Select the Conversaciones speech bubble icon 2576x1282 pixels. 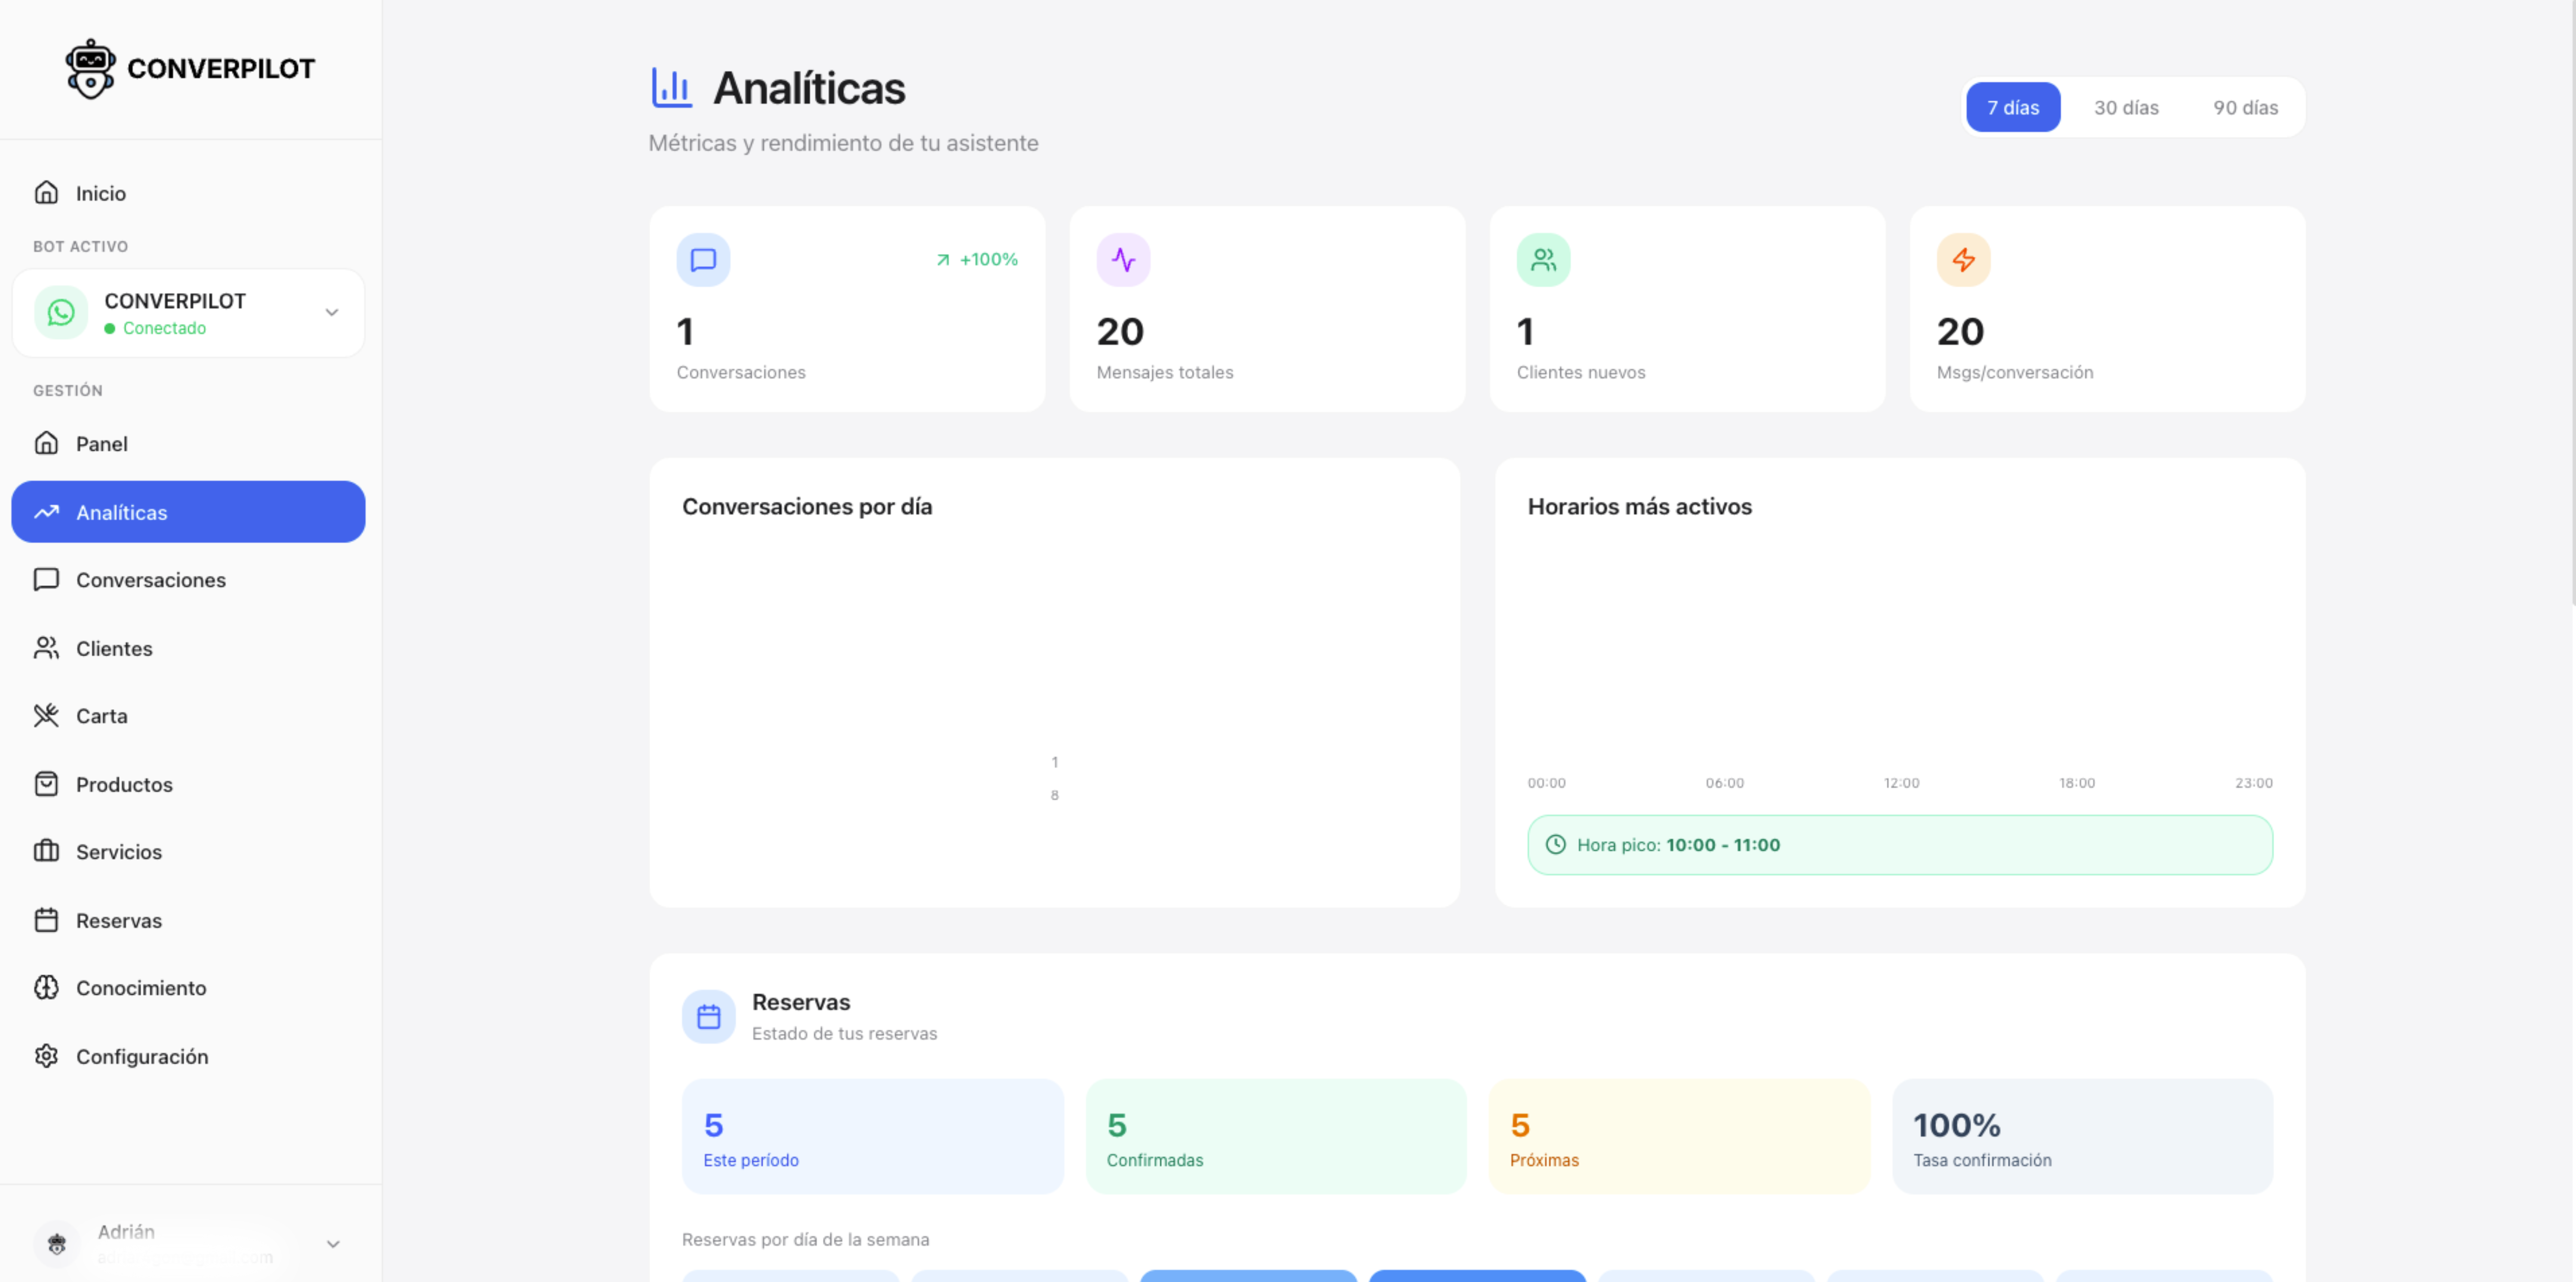coord(47,580)
